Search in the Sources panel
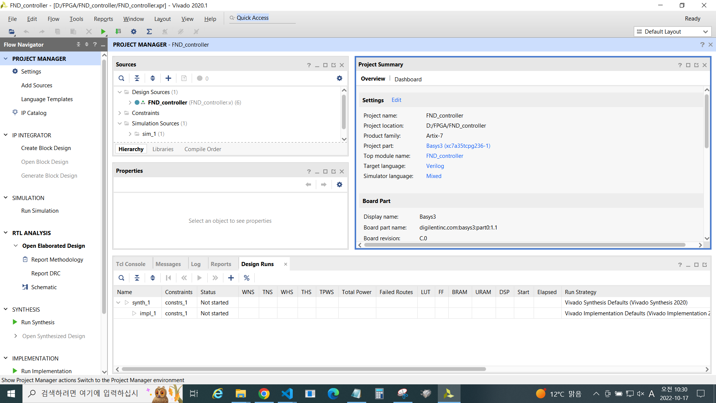 (x=122, y=78)
